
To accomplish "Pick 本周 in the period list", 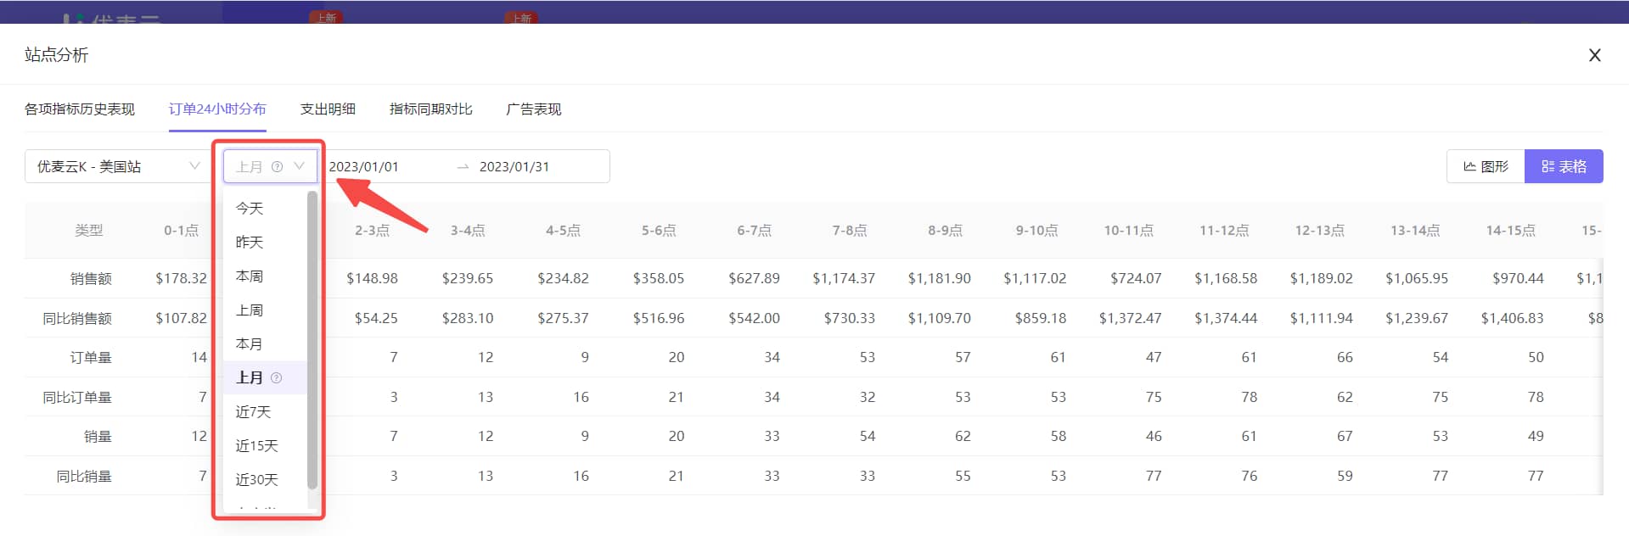I will (x=265, y=276).
